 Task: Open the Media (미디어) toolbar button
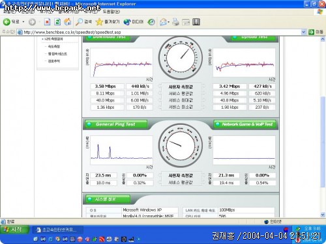(x=134, y=22)
